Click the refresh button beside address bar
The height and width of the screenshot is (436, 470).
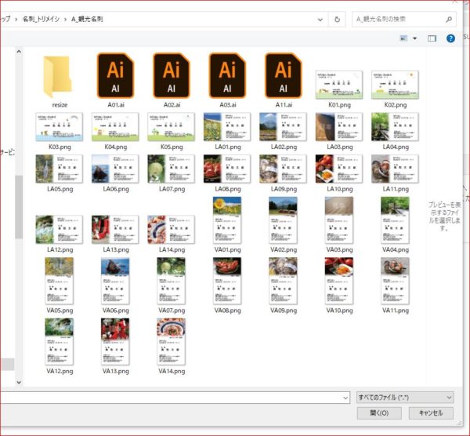point(338,18)
